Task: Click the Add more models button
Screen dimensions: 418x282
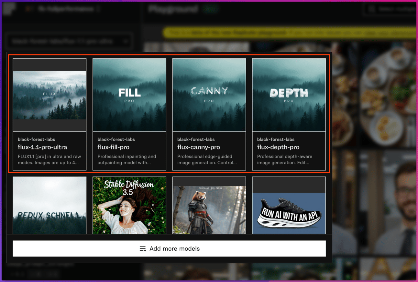Action: pos(169,248)
